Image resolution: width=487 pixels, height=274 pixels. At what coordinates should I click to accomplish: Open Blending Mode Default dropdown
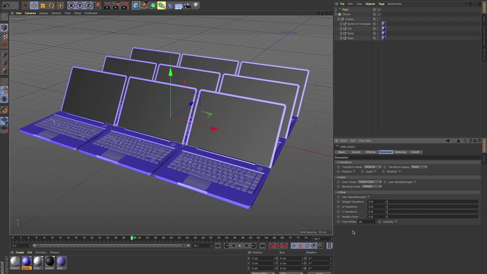pyautogui.click(x=372, y=186)
